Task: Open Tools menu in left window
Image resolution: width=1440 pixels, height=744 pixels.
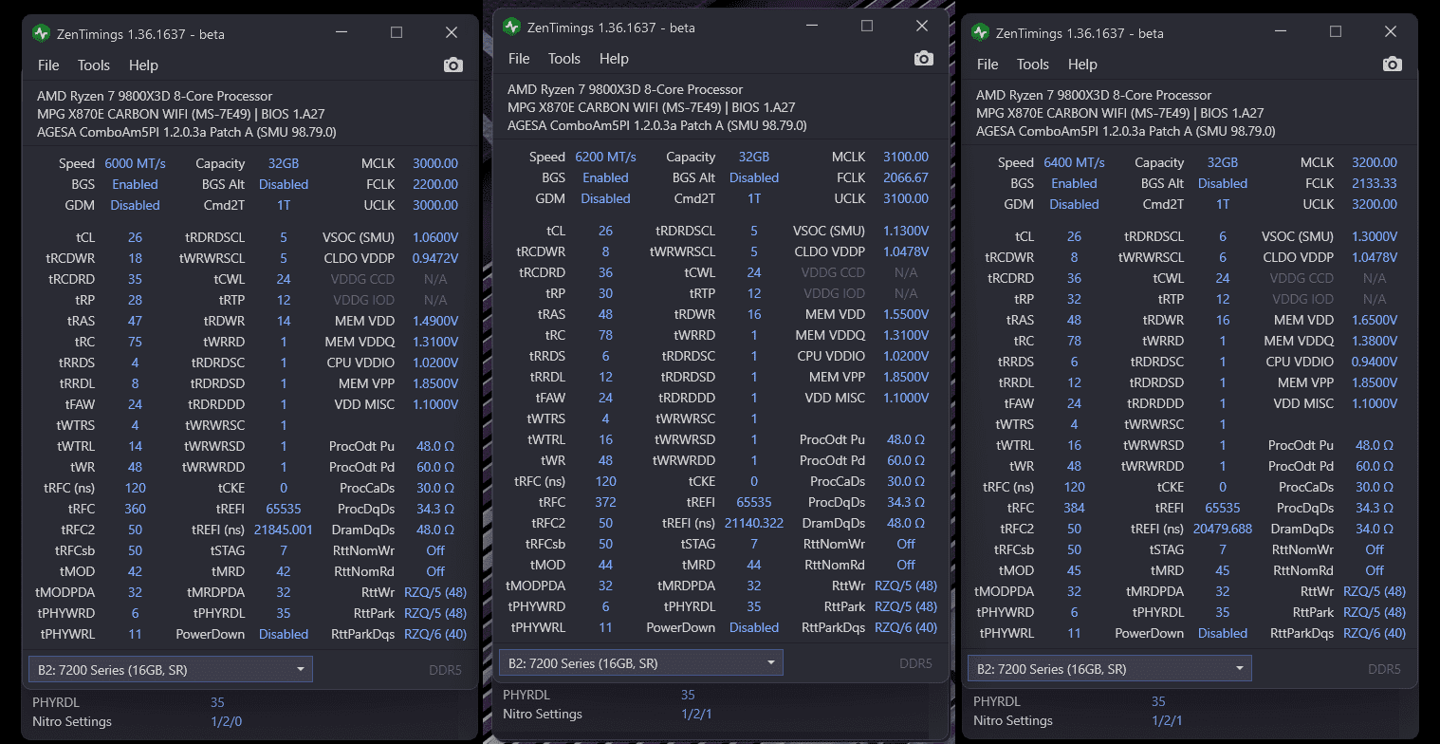Action: (94, 65)
